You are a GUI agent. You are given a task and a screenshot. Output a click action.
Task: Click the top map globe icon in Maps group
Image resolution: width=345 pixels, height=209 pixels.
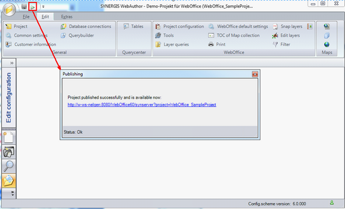click(327, 26)
